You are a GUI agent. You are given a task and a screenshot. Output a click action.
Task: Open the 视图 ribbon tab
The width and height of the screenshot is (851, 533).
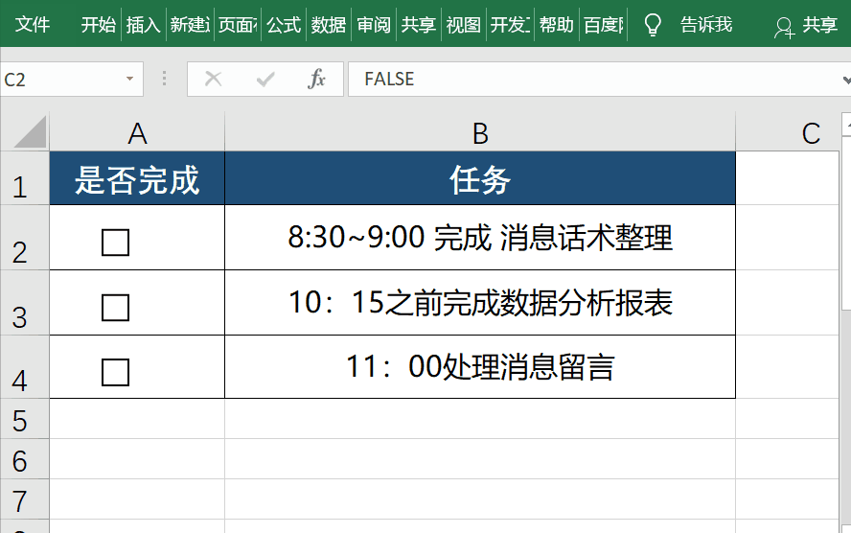[x=463, y=24]
